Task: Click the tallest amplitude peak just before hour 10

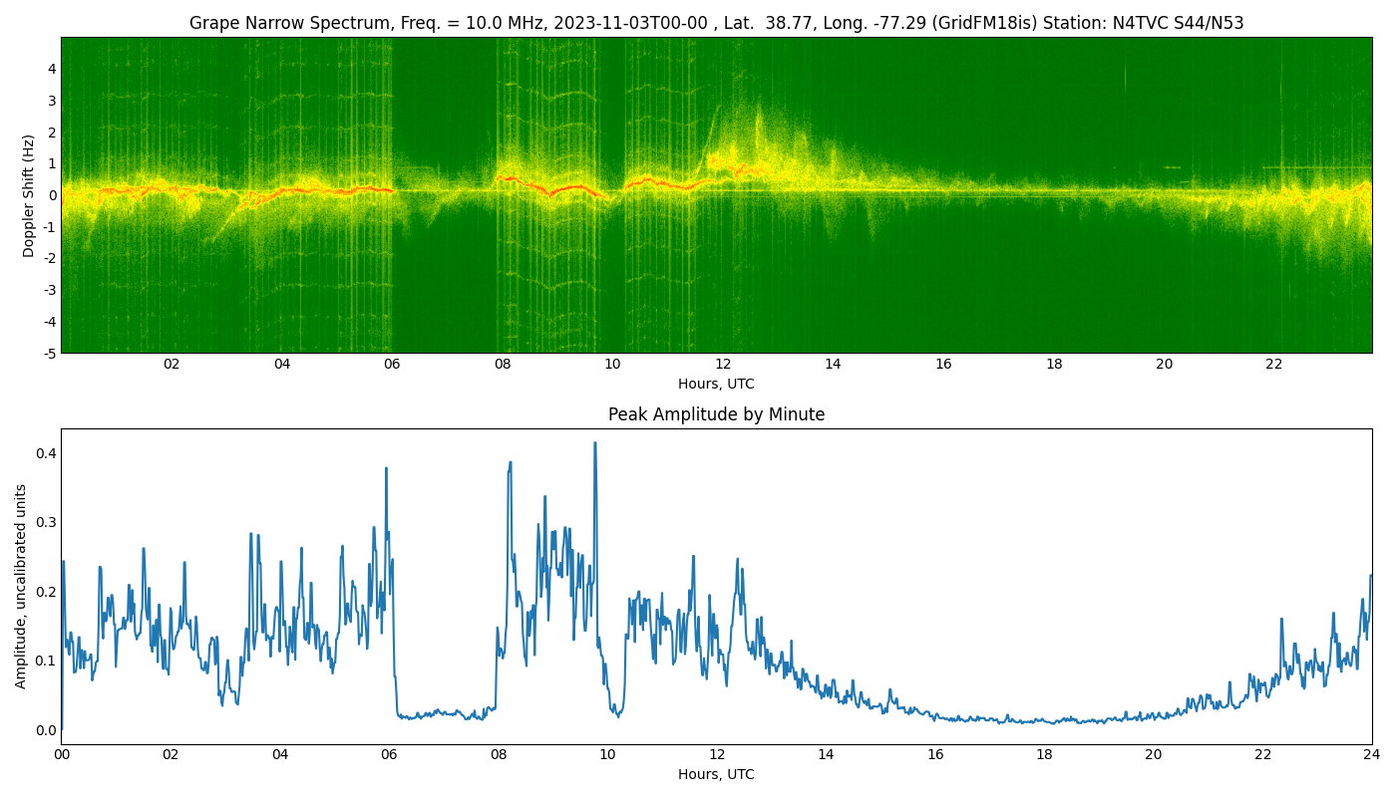Action: point(595,444)
